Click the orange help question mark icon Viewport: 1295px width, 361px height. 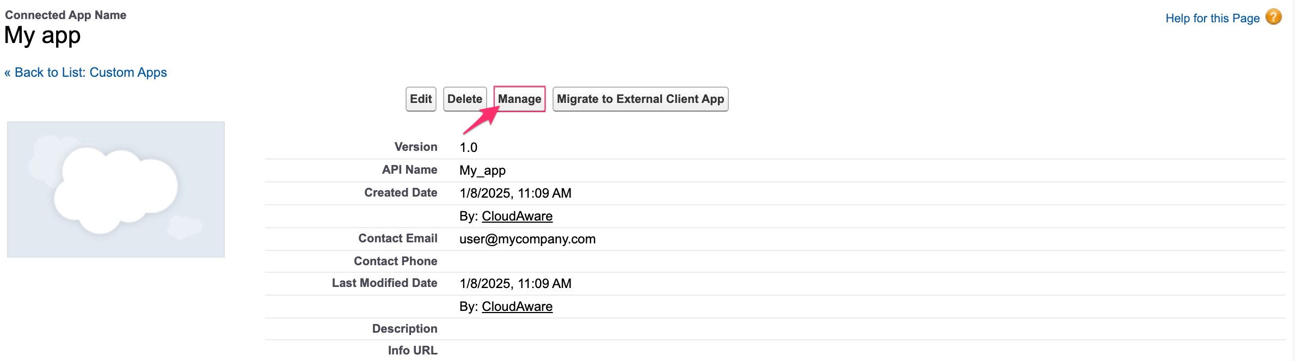point(1273,17)
